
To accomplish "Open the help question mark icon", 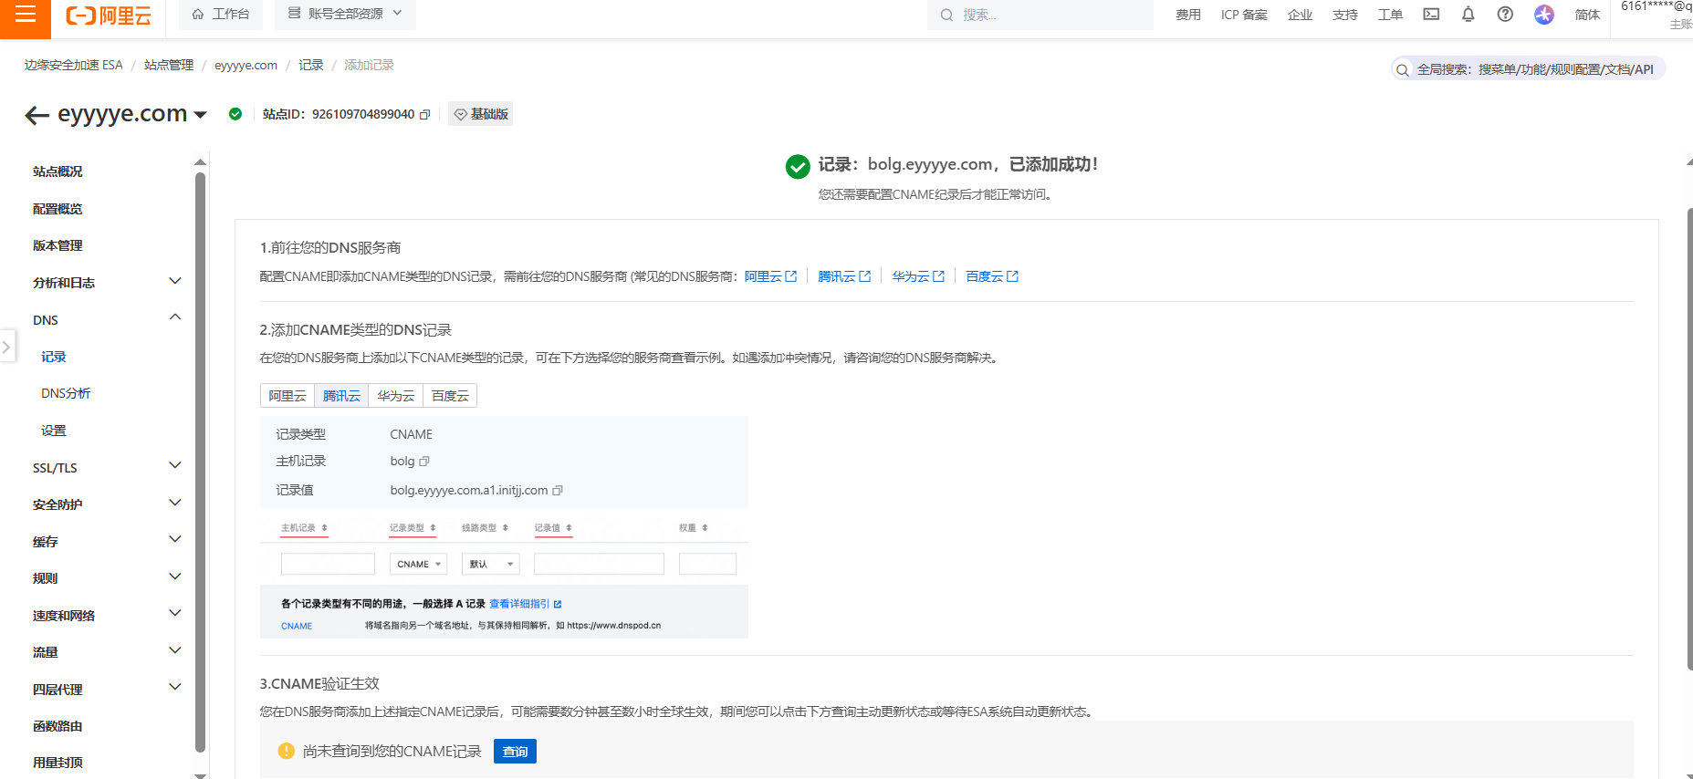I will 1505,15.
